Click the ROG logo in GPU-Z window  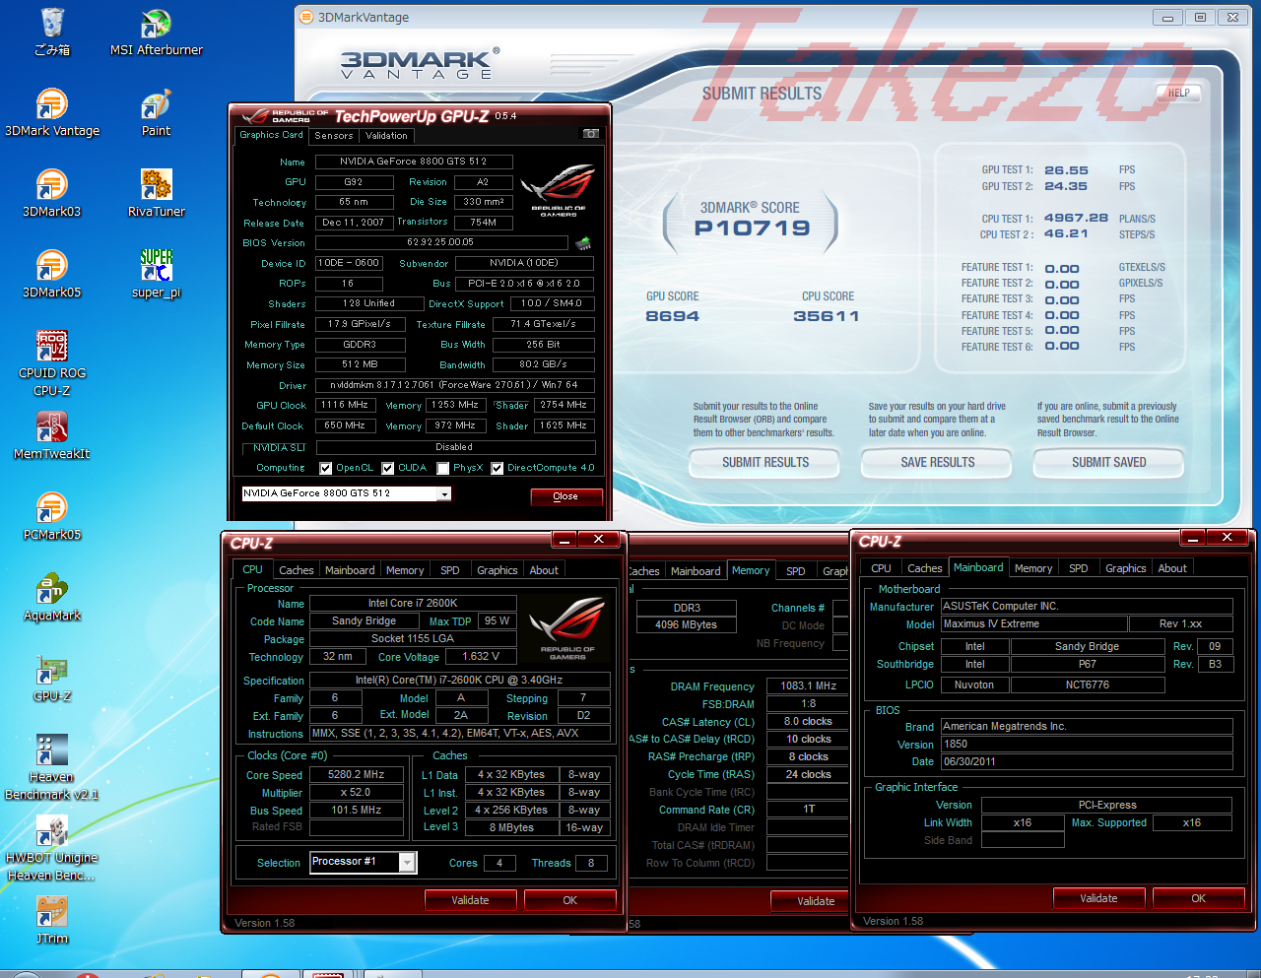point(558,191)
